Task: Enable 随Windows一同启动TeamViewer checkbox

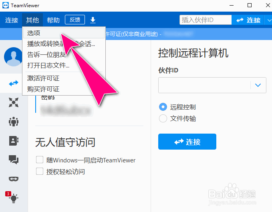Action: [x=40, y=160]
